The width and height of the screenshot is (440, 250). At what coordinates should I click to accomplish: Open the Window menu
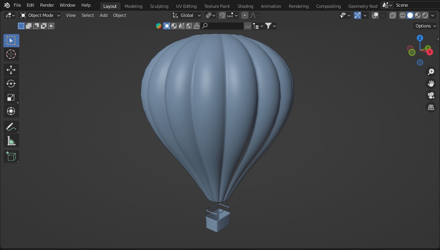pos(67,5)
